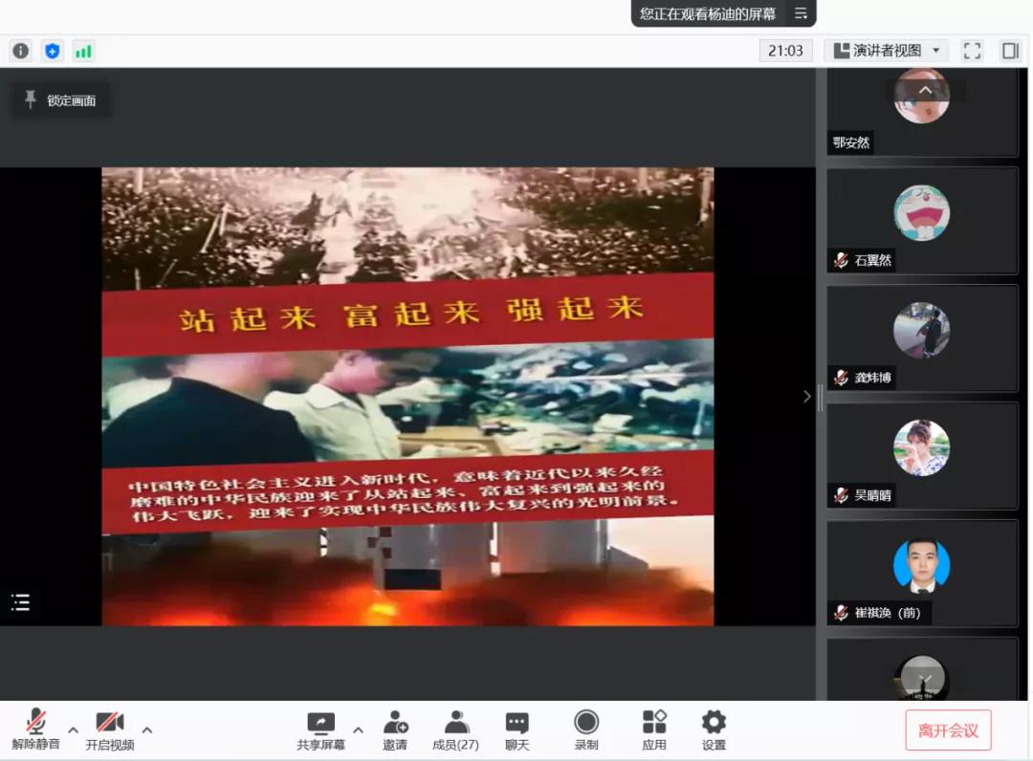Expand share options arrow beside 共享屏幕
The image size is (1033, 761).
pos(358,730)
